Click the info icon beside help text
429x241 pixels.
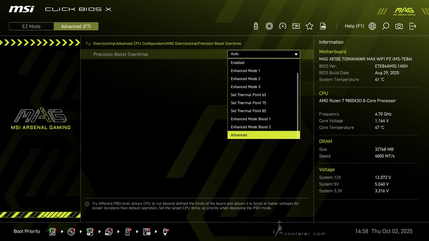coord(87,204)
